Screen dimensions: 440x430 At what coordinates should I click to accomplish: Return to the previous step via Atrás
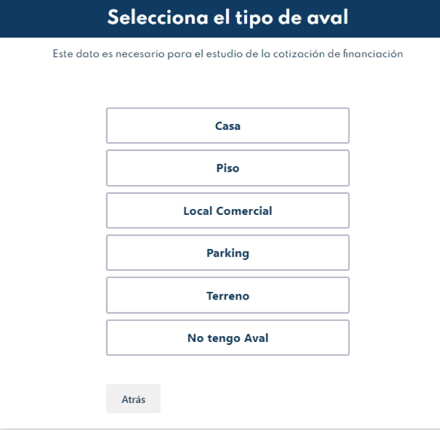coord(133,399)
